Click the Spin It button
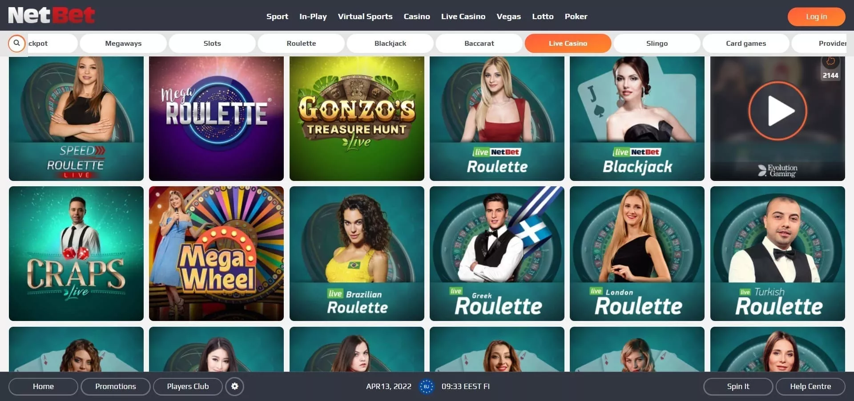Screen dimensions: 854x401 coord(738,386)
